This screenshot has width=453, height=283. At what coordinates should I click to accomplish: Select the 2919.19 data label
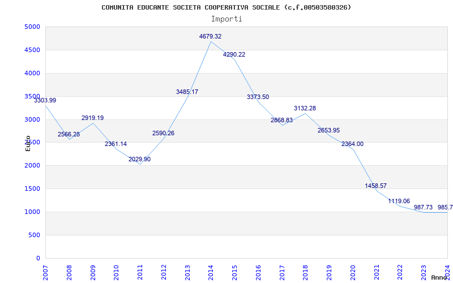click(x=92, y=118)
